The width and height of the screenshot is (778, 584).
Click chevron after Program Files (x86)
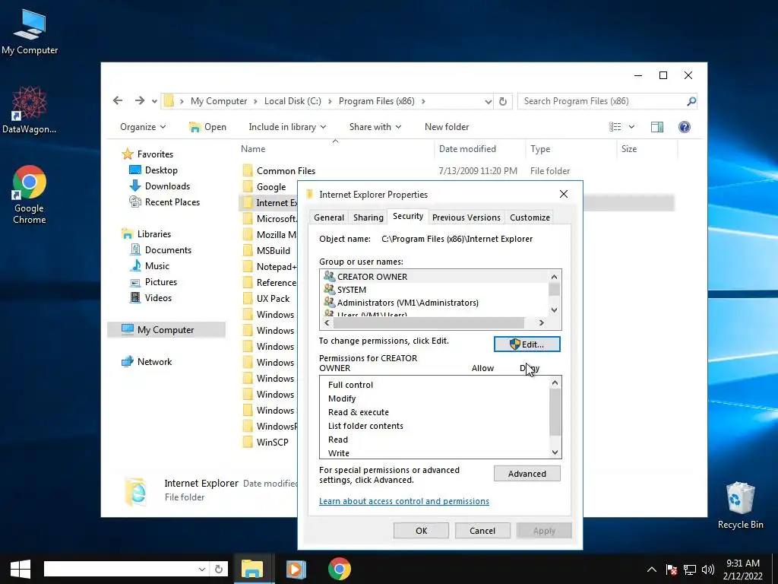pos(423,101)
